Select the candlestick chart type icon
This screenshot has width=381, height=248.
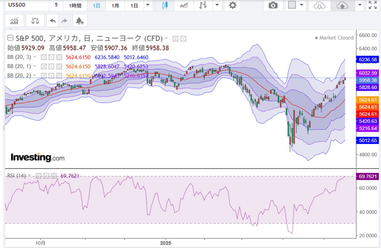click(x=165, y=5)
